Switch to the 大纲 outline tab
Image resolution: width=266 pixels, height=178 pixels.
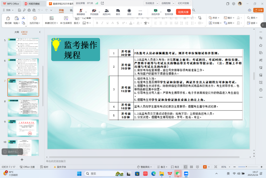[x=17, y=32]
